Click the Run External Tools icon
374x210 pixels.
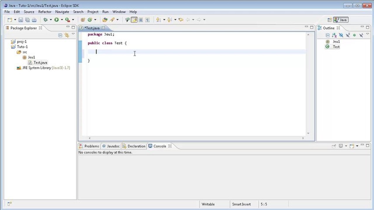[x=68, y=20]
